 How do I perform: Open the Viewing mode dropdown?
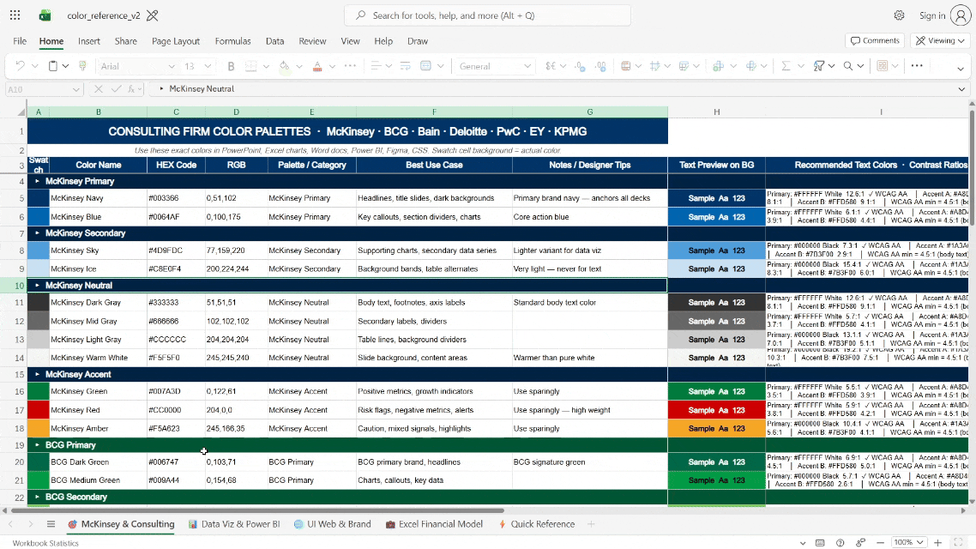point(941,40)
